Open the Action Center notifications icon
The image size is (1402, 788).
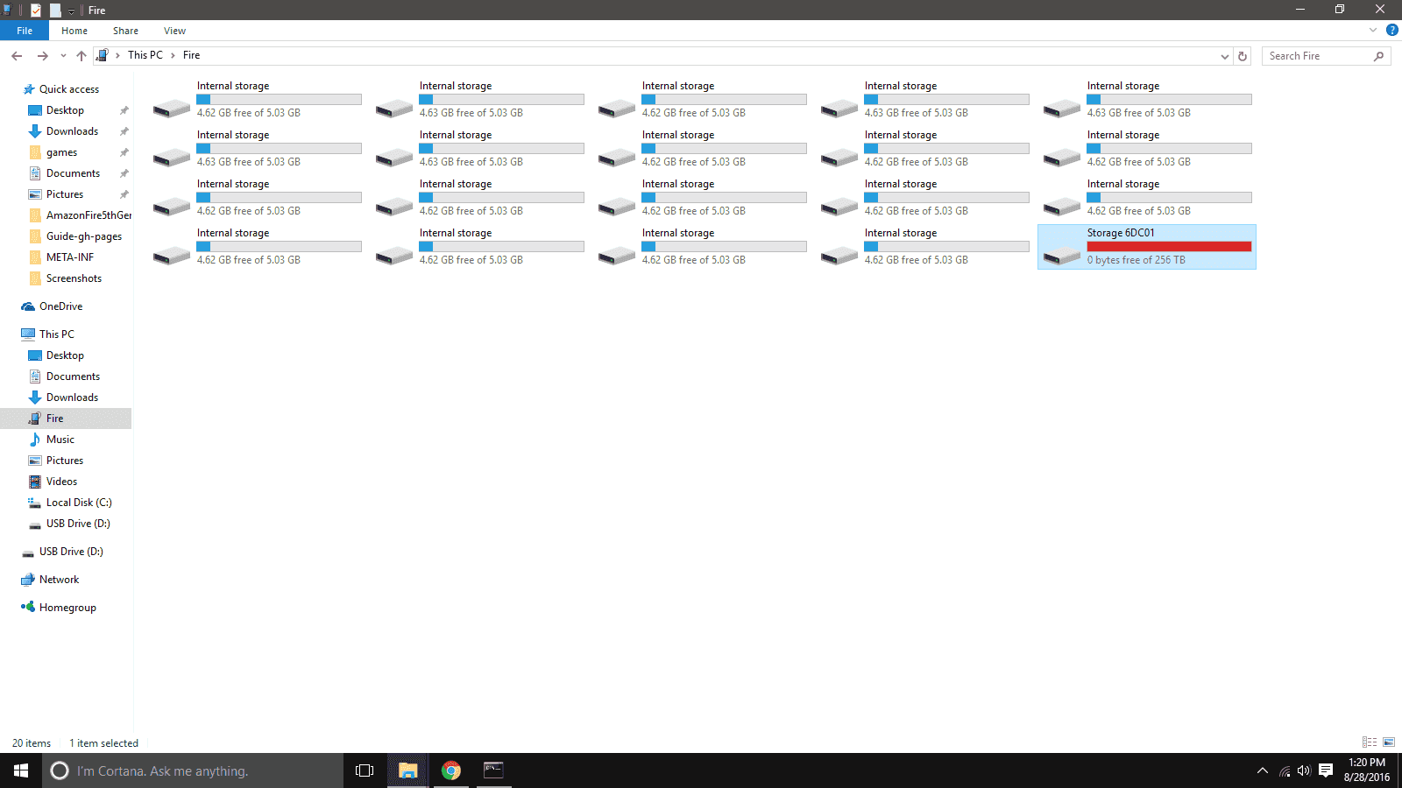tap(1326, 770)
